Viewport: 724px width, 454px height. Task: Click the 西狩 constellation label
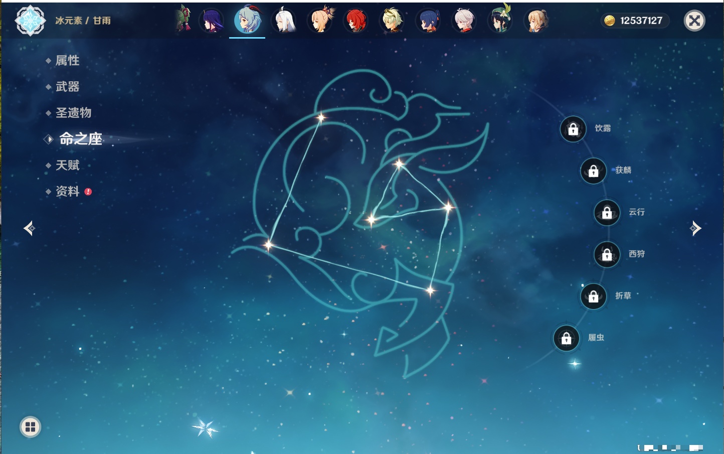637,254
